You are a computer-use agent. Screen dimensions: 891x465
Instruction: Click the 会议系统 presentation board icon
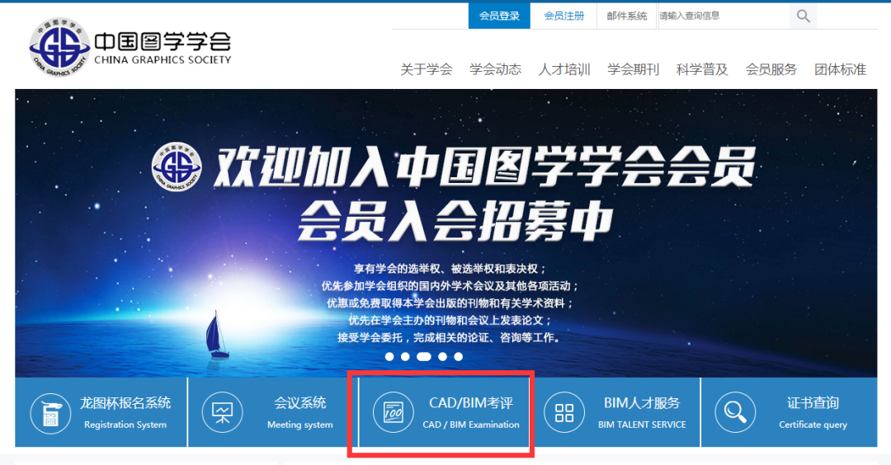(222, 413)
